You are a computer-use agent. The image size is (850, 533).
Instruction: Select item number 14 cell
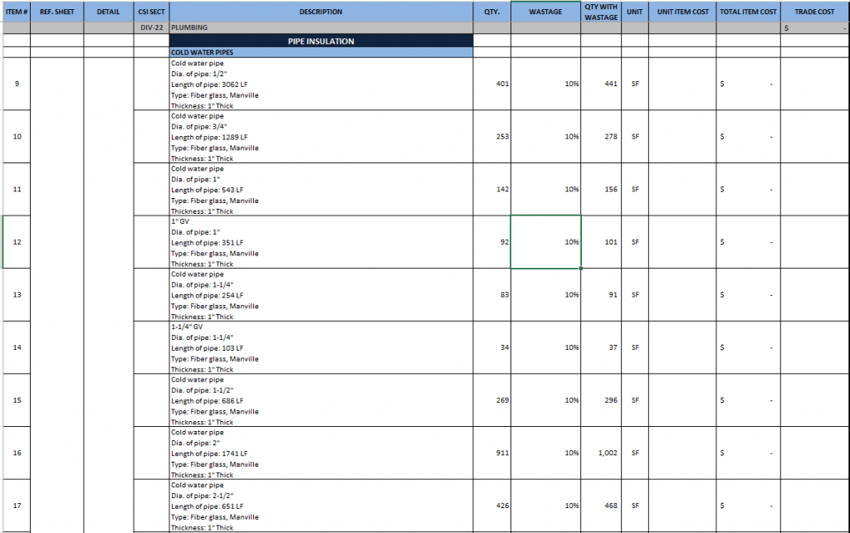[17, 347]
